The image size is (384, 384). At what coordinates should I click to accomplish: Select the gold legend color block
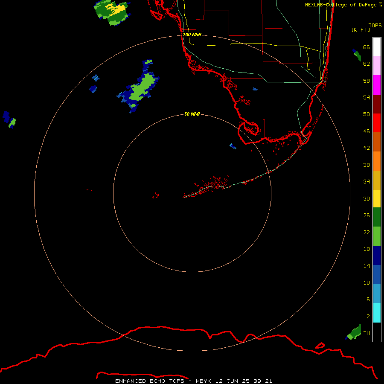click(377, 181)
